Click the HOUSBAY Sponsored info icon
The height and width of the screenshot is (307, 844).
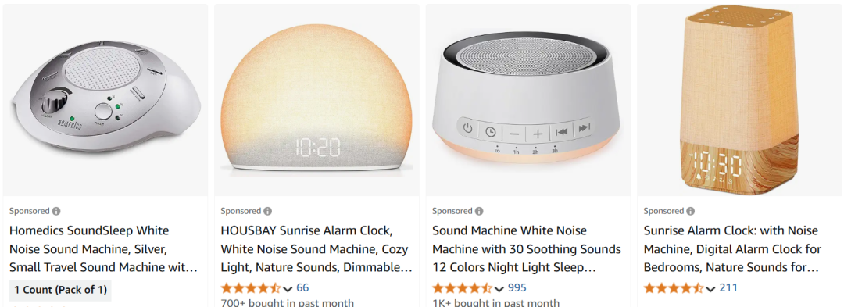coord(267,211)
